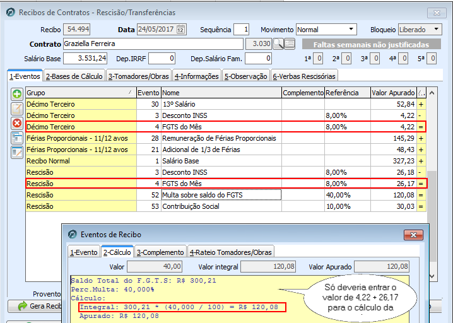The width and height of the screenshot is (453, 323).
Task: Click the app icon in Eventos de Recibo title
Action: pos(72,234)
